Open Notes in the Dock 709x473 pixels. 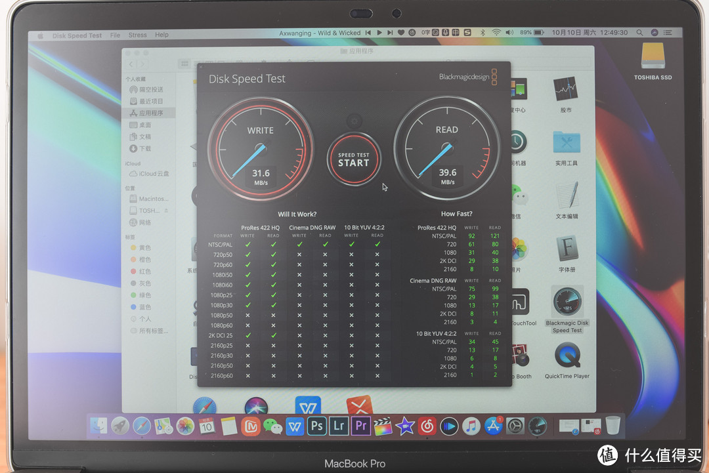[229, 426]
